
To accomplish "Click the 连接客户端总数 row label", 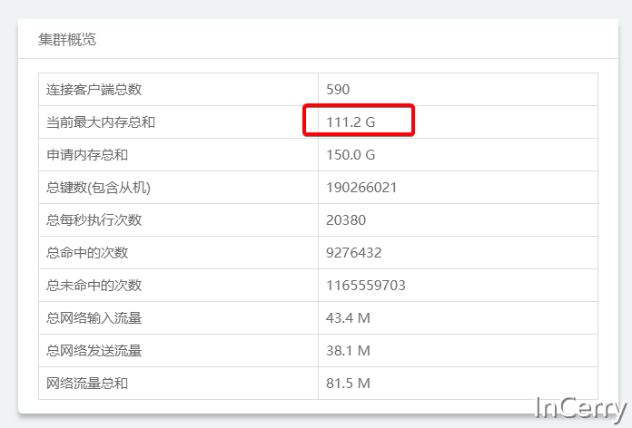I will (x=94, y=90).
